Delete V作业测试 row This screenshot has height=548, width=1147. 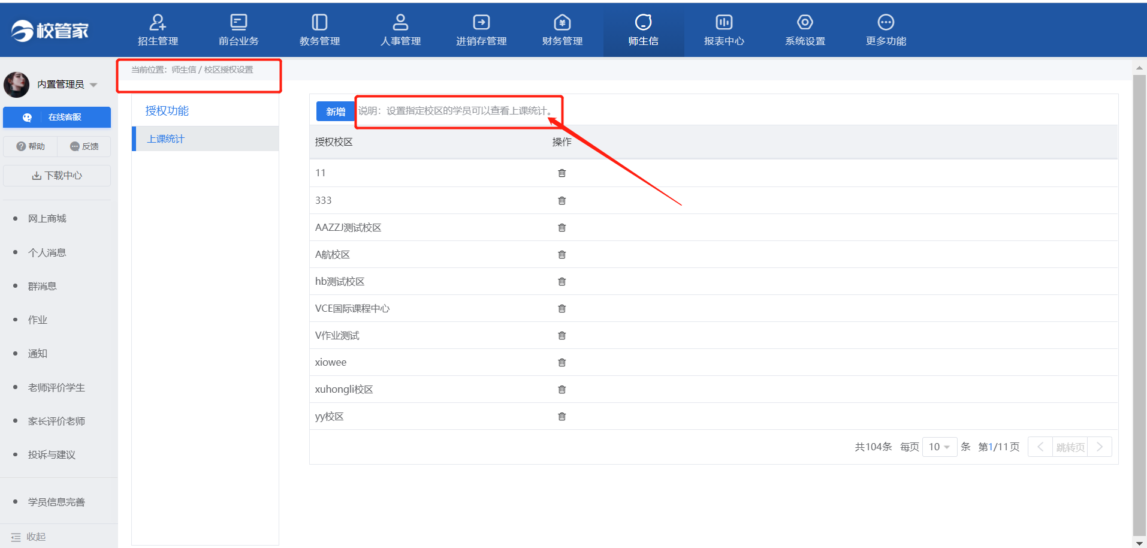562,335
